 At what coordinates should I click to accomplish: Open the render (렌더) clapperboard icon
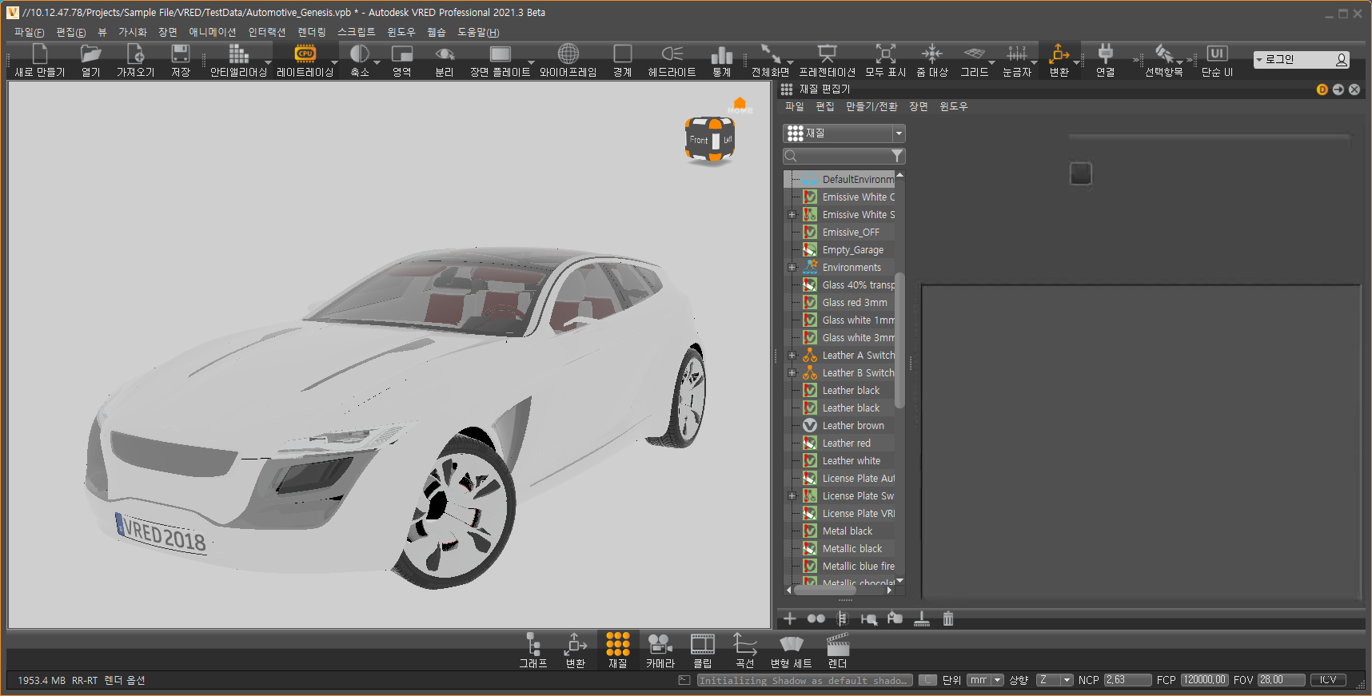coord(837,645)
